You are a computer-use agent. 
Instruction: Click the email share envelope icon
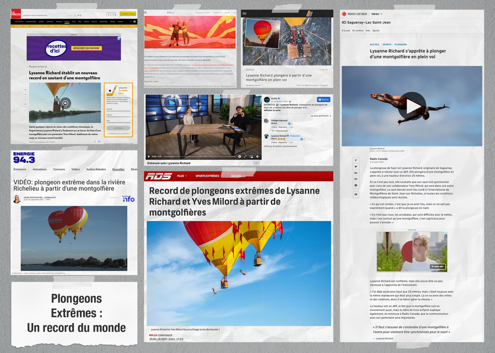point(356,179)
